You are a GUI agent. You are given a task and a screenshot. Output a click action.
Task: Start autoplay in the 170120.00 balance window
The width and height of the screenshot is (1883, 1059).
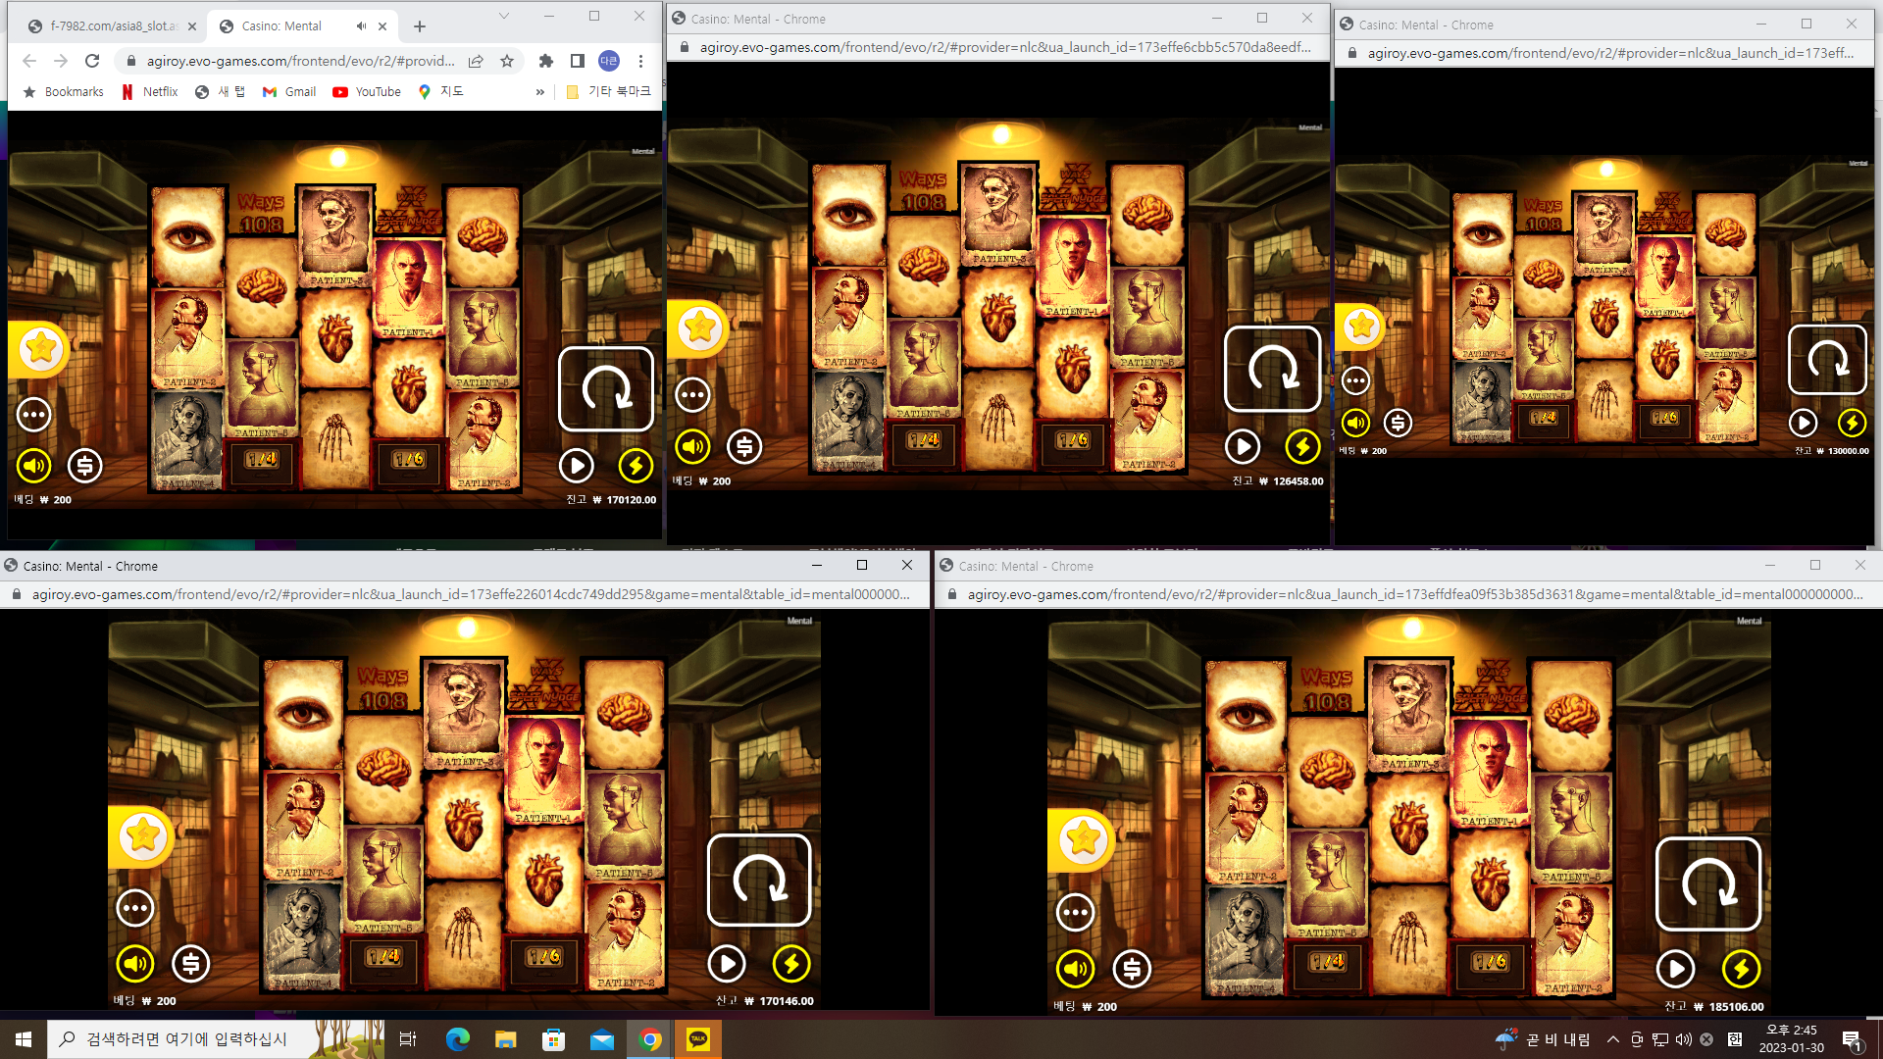[577, 466]
